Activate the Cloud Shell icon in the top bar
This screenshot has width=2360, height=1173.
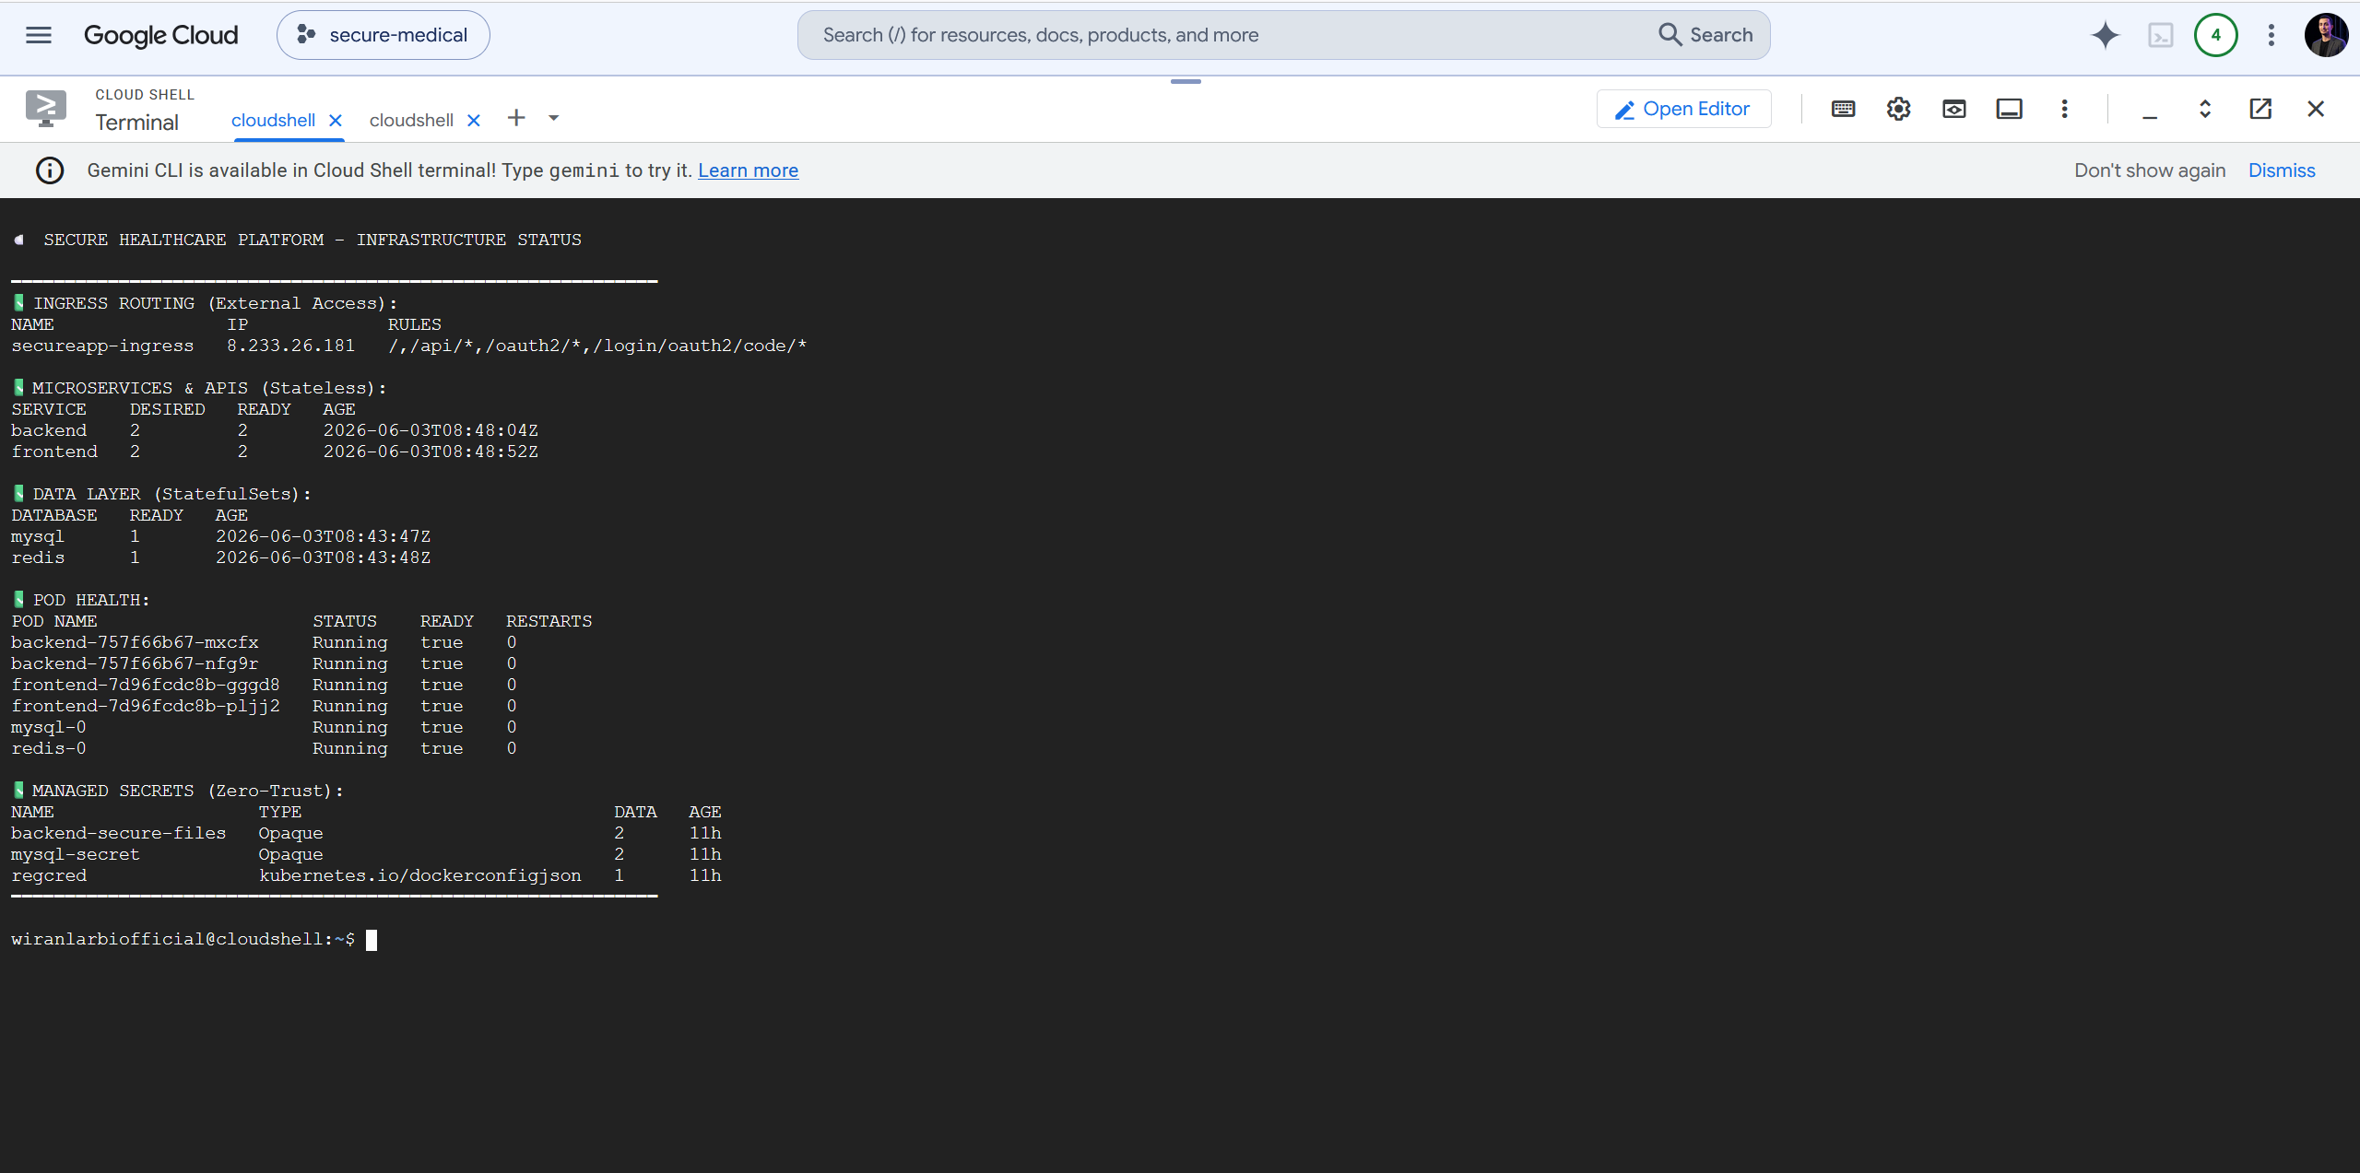(x=2161, y=35)
